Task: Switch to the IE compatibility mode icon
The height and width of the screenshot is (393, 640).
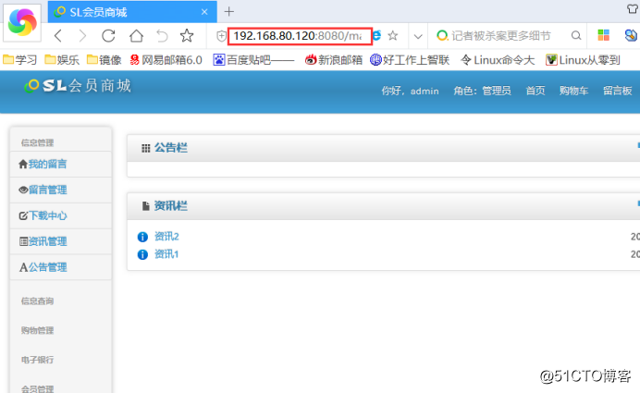Action: [x=376, y=35]
